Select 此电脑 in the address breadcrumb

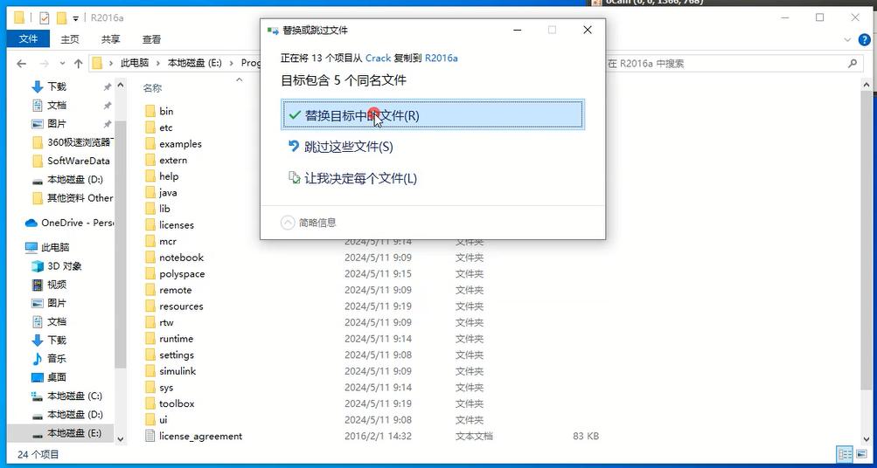(x=135, y=63)
